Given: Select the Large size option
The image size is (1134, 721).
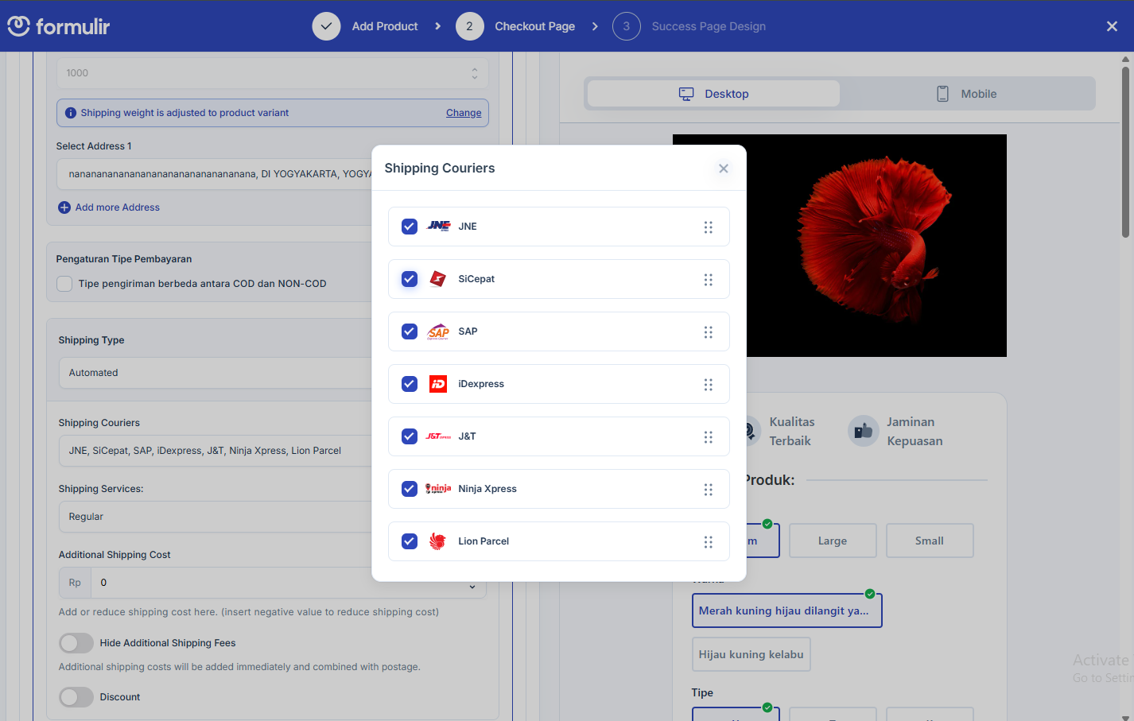Looking at the screenshot, I should [832, 541].
